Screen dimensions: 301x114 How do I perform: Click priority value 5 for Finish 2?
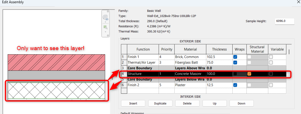pos(167,85)
